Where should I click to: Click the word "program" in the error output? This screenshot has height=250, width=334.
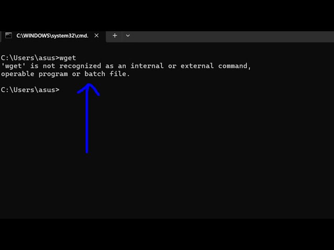point(53,74)
